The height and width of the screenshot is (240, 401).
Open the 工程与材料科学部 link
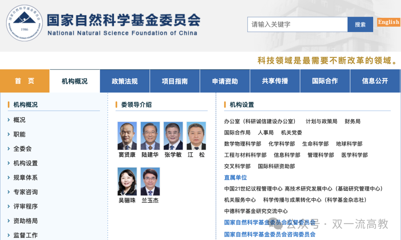245,155
